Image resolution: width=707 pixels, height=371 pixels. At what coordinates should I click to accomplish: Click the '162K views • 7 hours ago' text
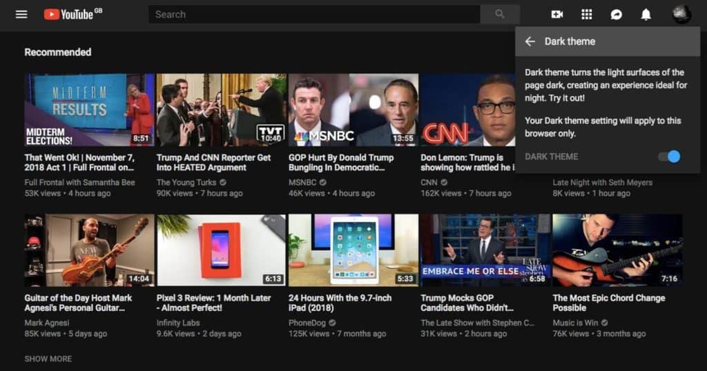coord(466,193)
